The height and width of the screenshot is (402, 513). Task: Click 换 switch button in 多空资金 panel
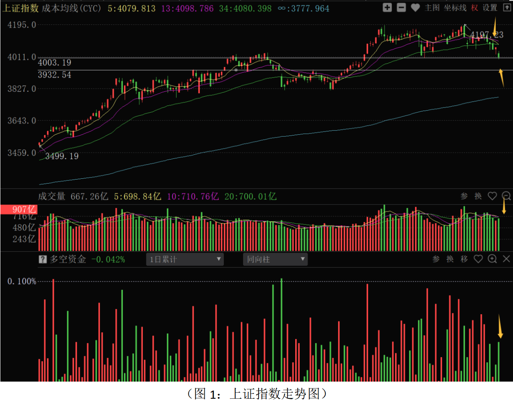click(x=450, y=259)
